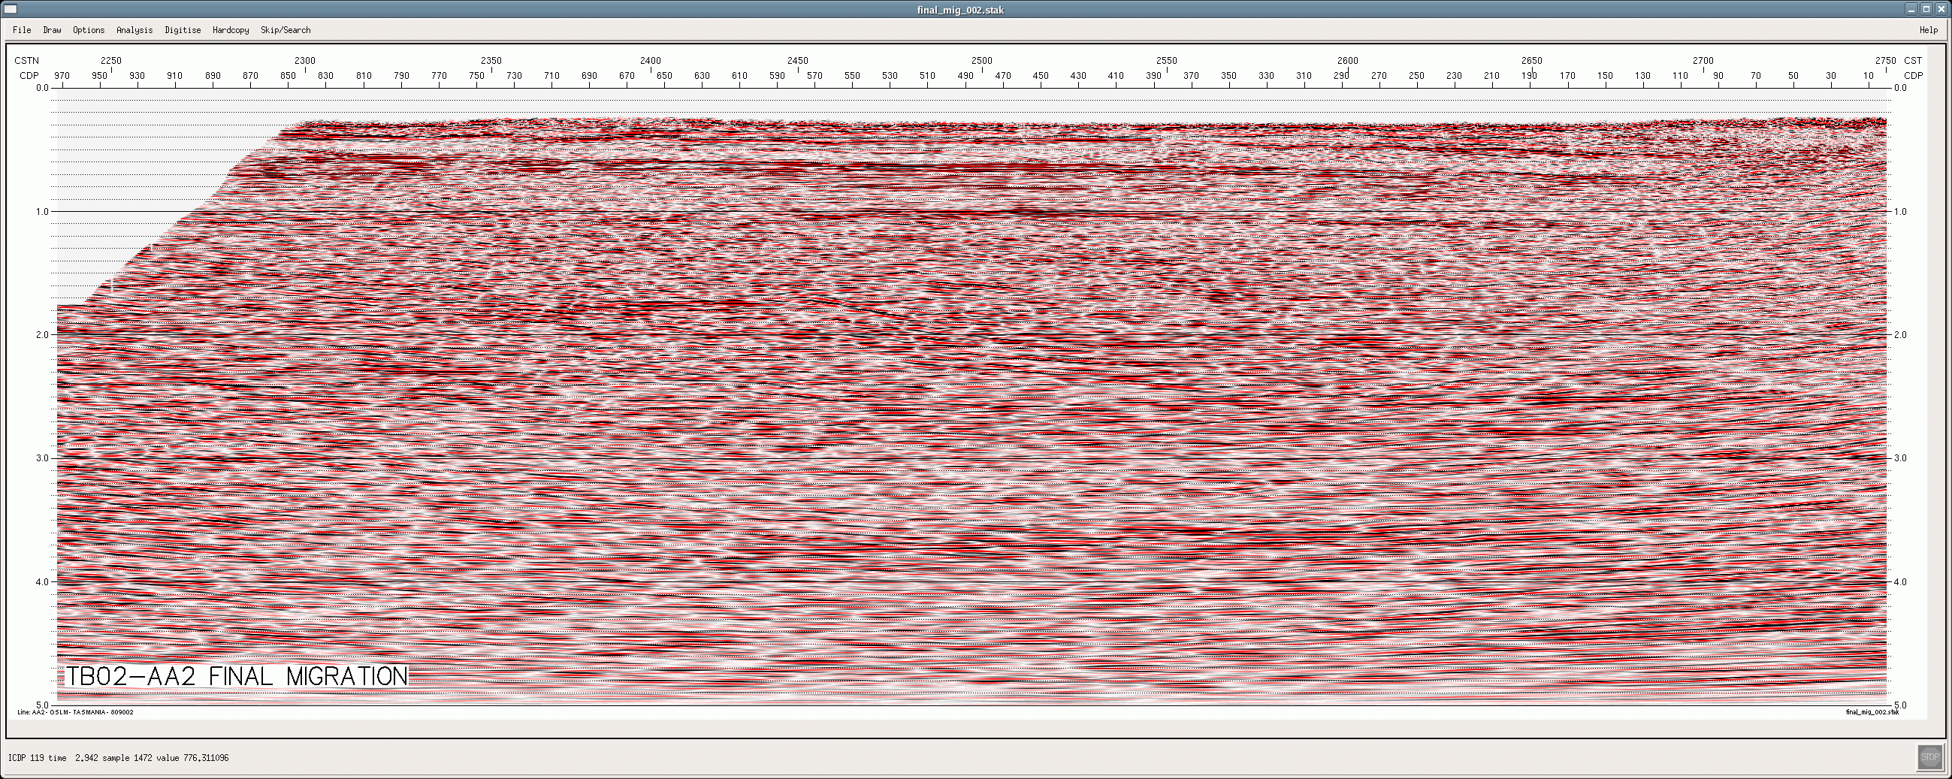Expand the Digitise menu
The height and width of the screenshot is (779, 1952).
pos(183,30)
